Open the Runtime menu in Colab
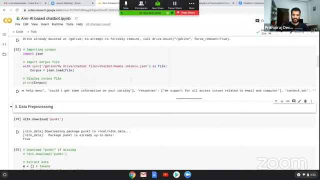 point(57,24)
